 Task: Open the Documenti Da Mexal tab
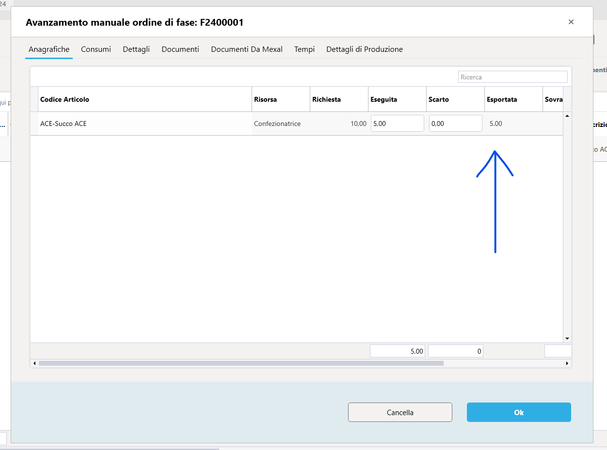tap(247, 49)
